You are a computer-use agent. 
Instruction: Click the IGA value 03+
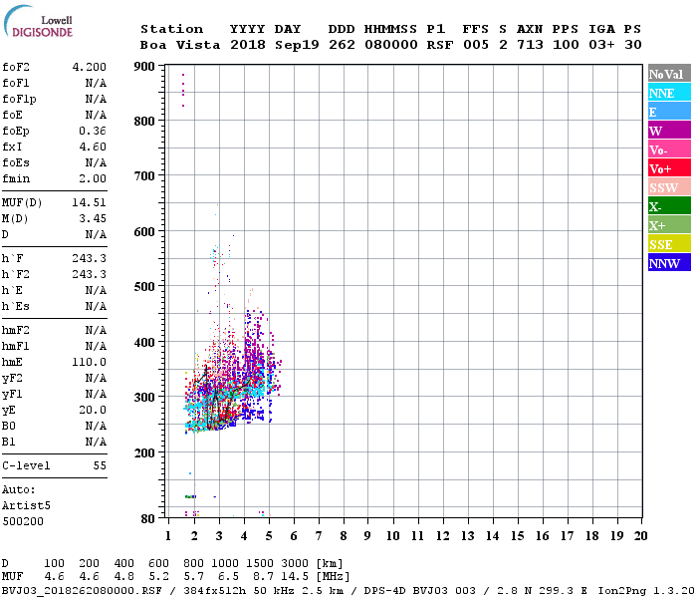pyautogui.click(x=601, y=45)
